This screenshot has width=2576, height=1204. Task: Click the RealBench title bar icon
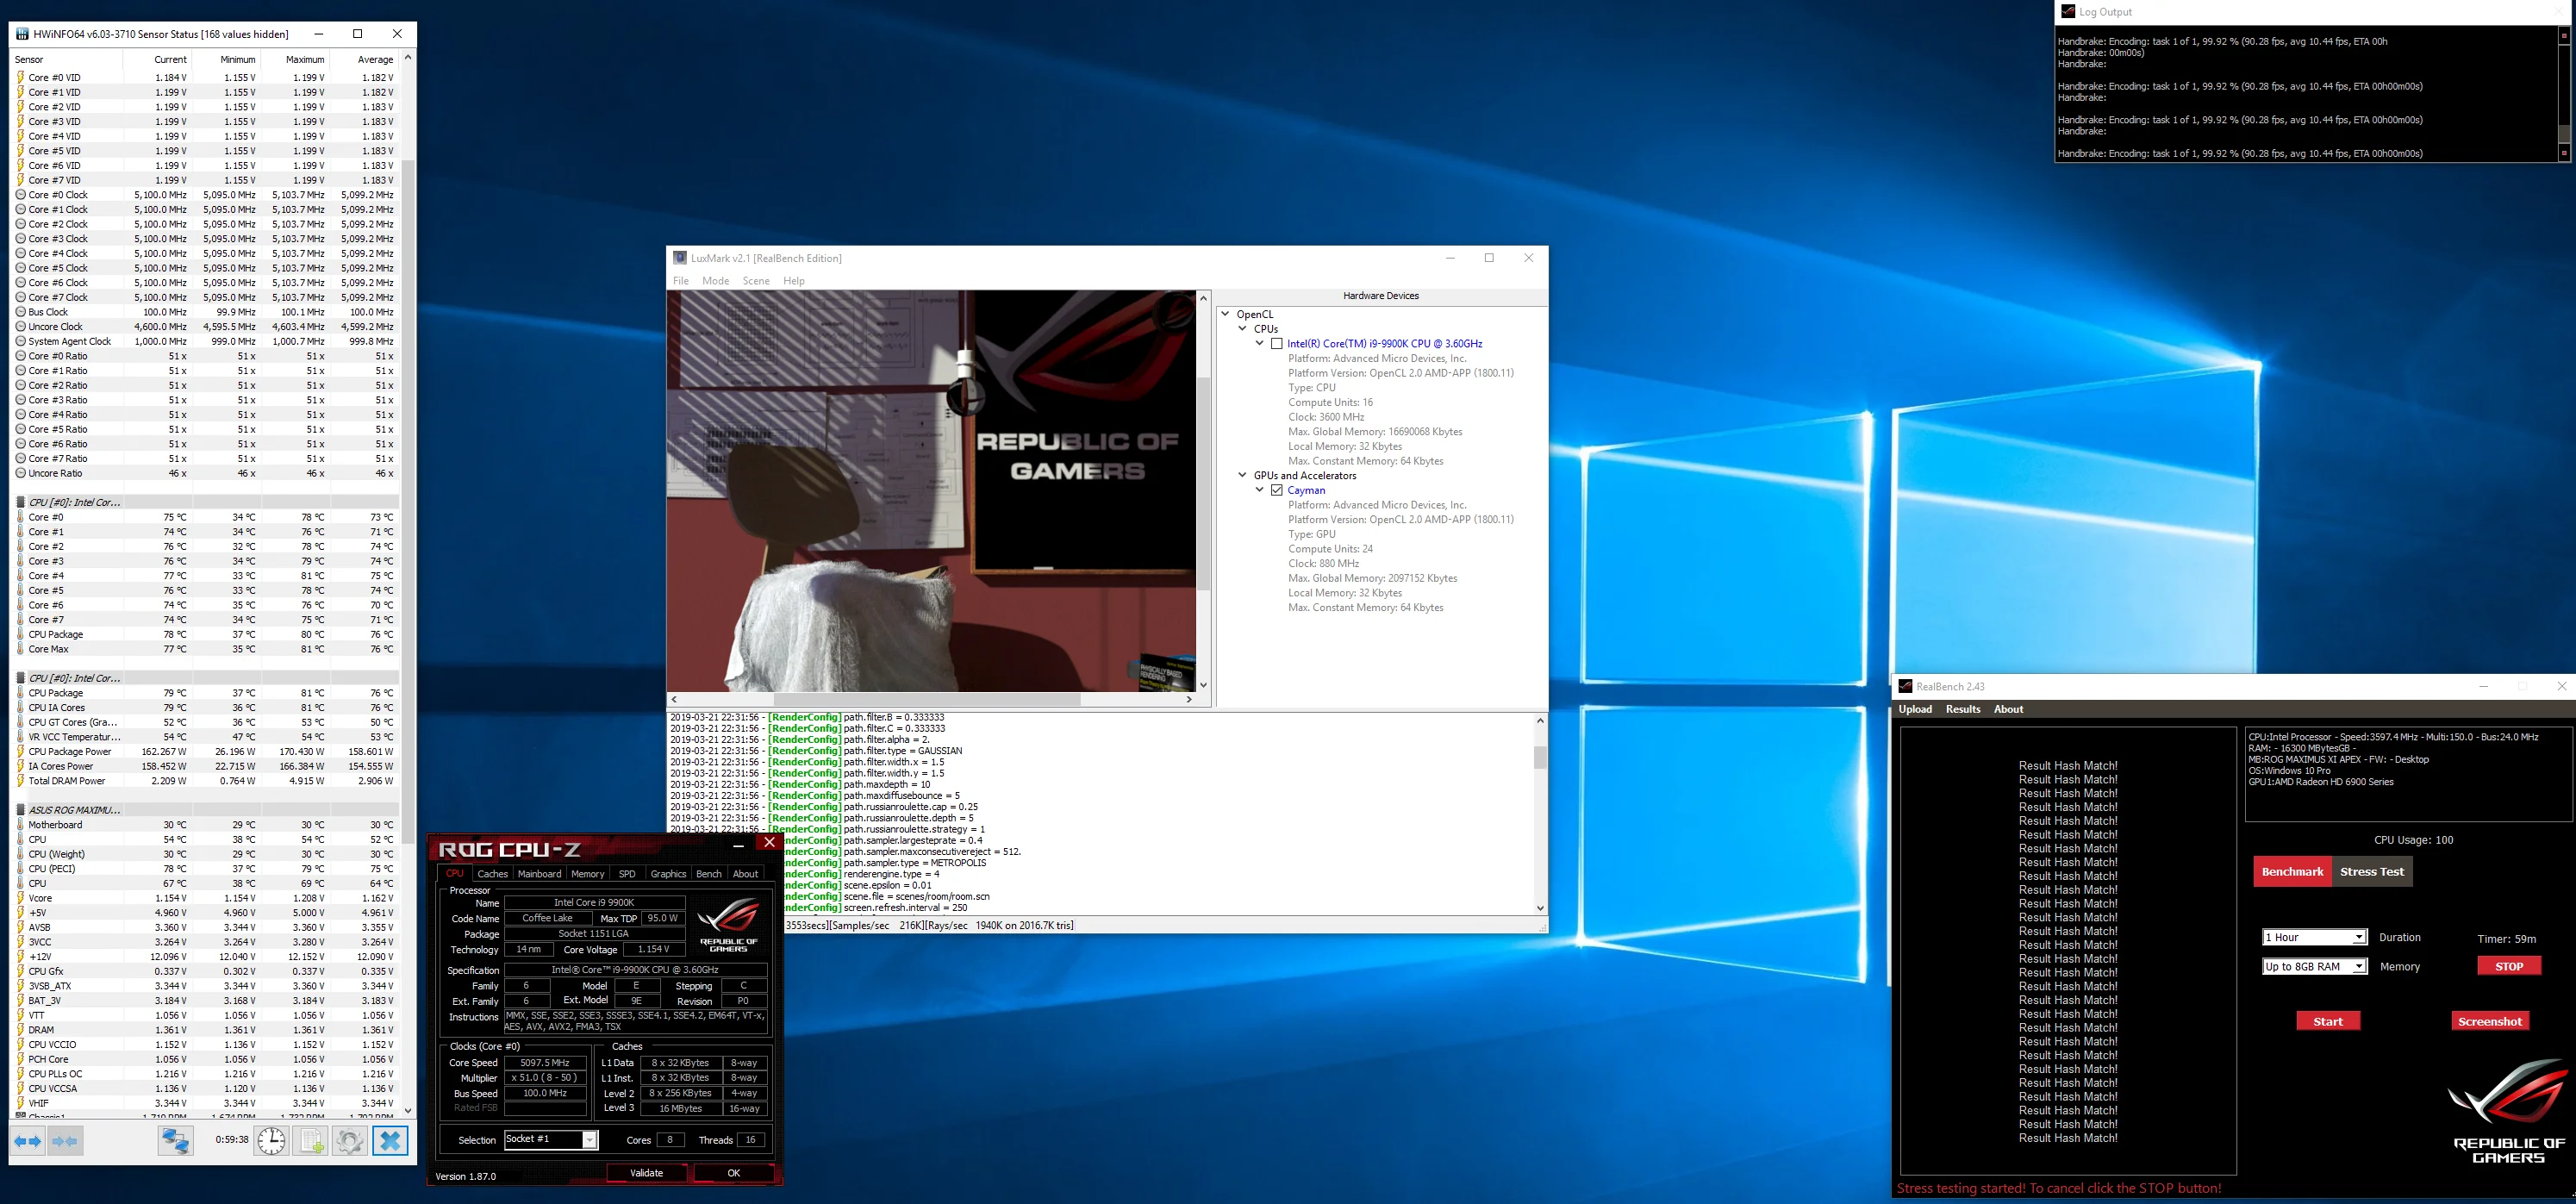[1906, 686]
